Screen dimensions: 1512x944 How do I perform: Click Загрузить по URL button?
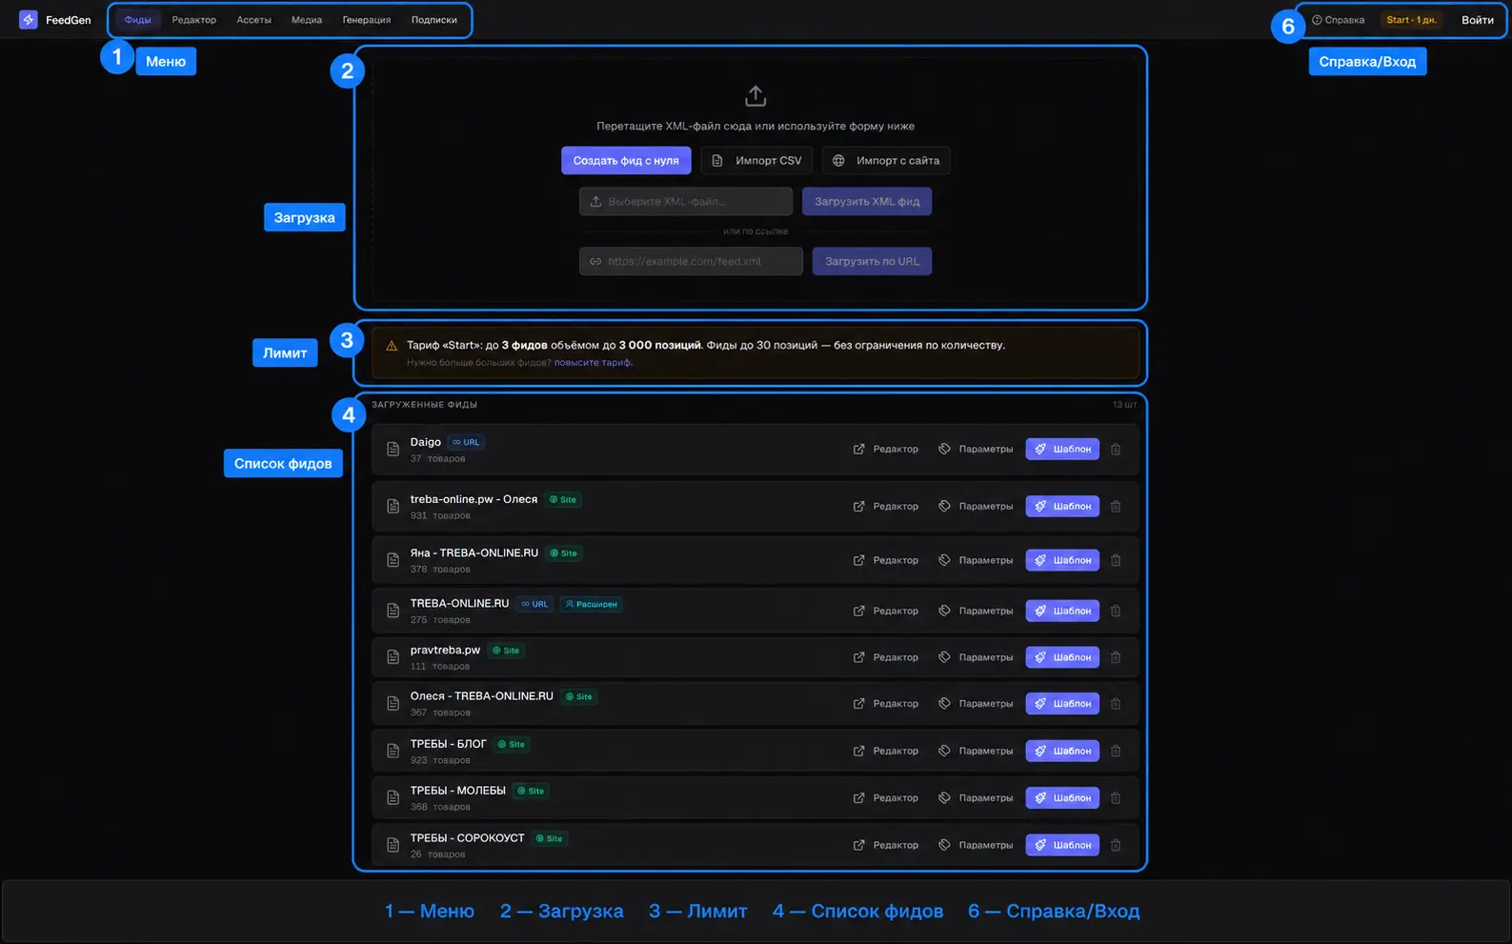tap(872, 261)
